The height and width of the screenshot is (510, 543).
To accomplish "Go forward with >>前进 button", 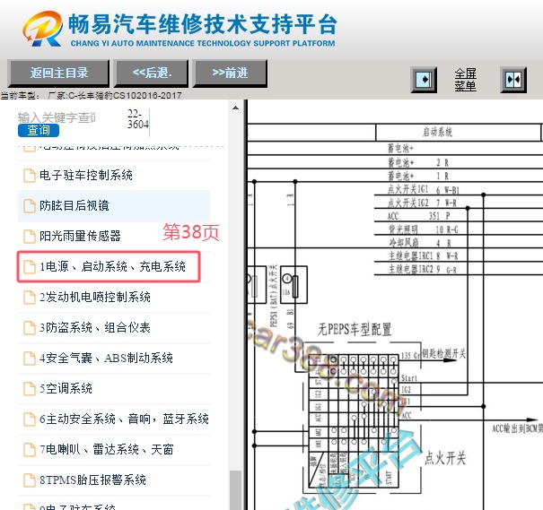I will tap(230, 73).
